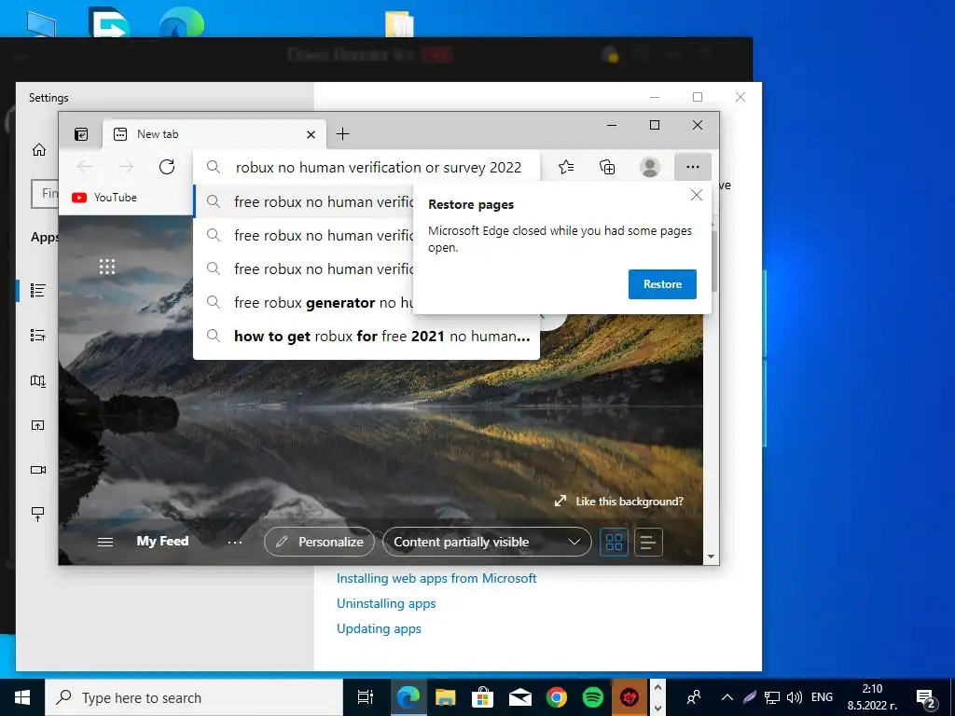Open the Edge app launcher grid icon
Screen dimensions: 955x716
(x=107, y=267)
